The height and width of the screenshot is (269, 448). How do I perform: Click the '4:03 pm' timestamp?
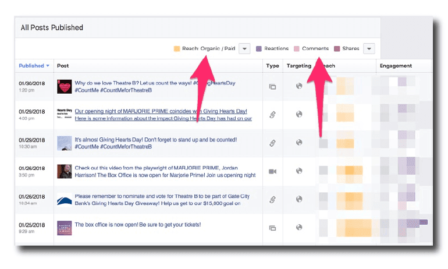point(27,118)
